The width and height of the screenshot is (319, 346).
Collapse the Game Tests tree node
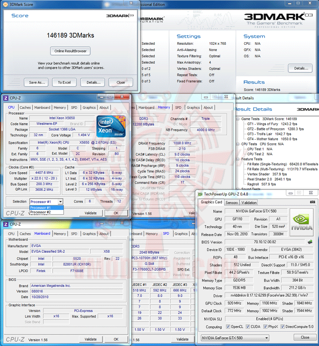point(238,119)
